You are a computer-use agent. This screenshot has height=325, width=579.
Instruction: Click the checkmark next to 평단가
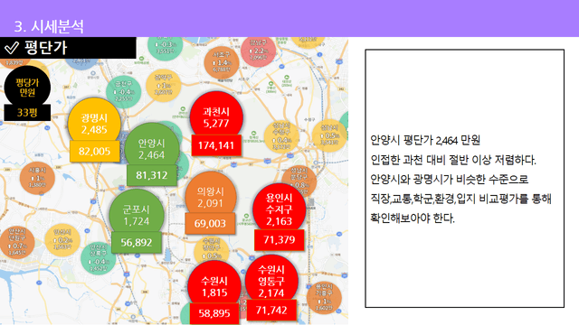pos(12,48)
